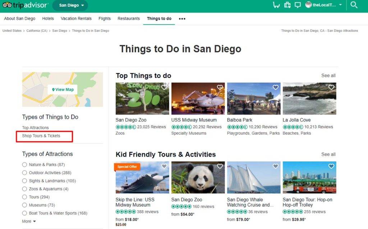Click California (CA) breadcrumb
The width and height of the screenshot is (368, 229).
pos(37,31)
